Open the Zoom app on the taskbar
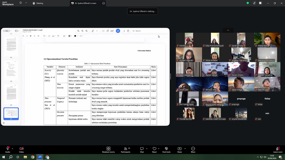285x160 pixels. click(x=40, y=157)
